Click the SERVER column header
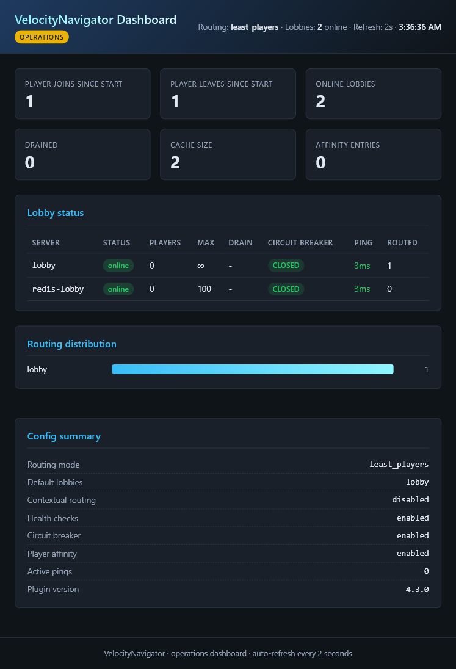This screenshot has width=456, height=669. 46,243
